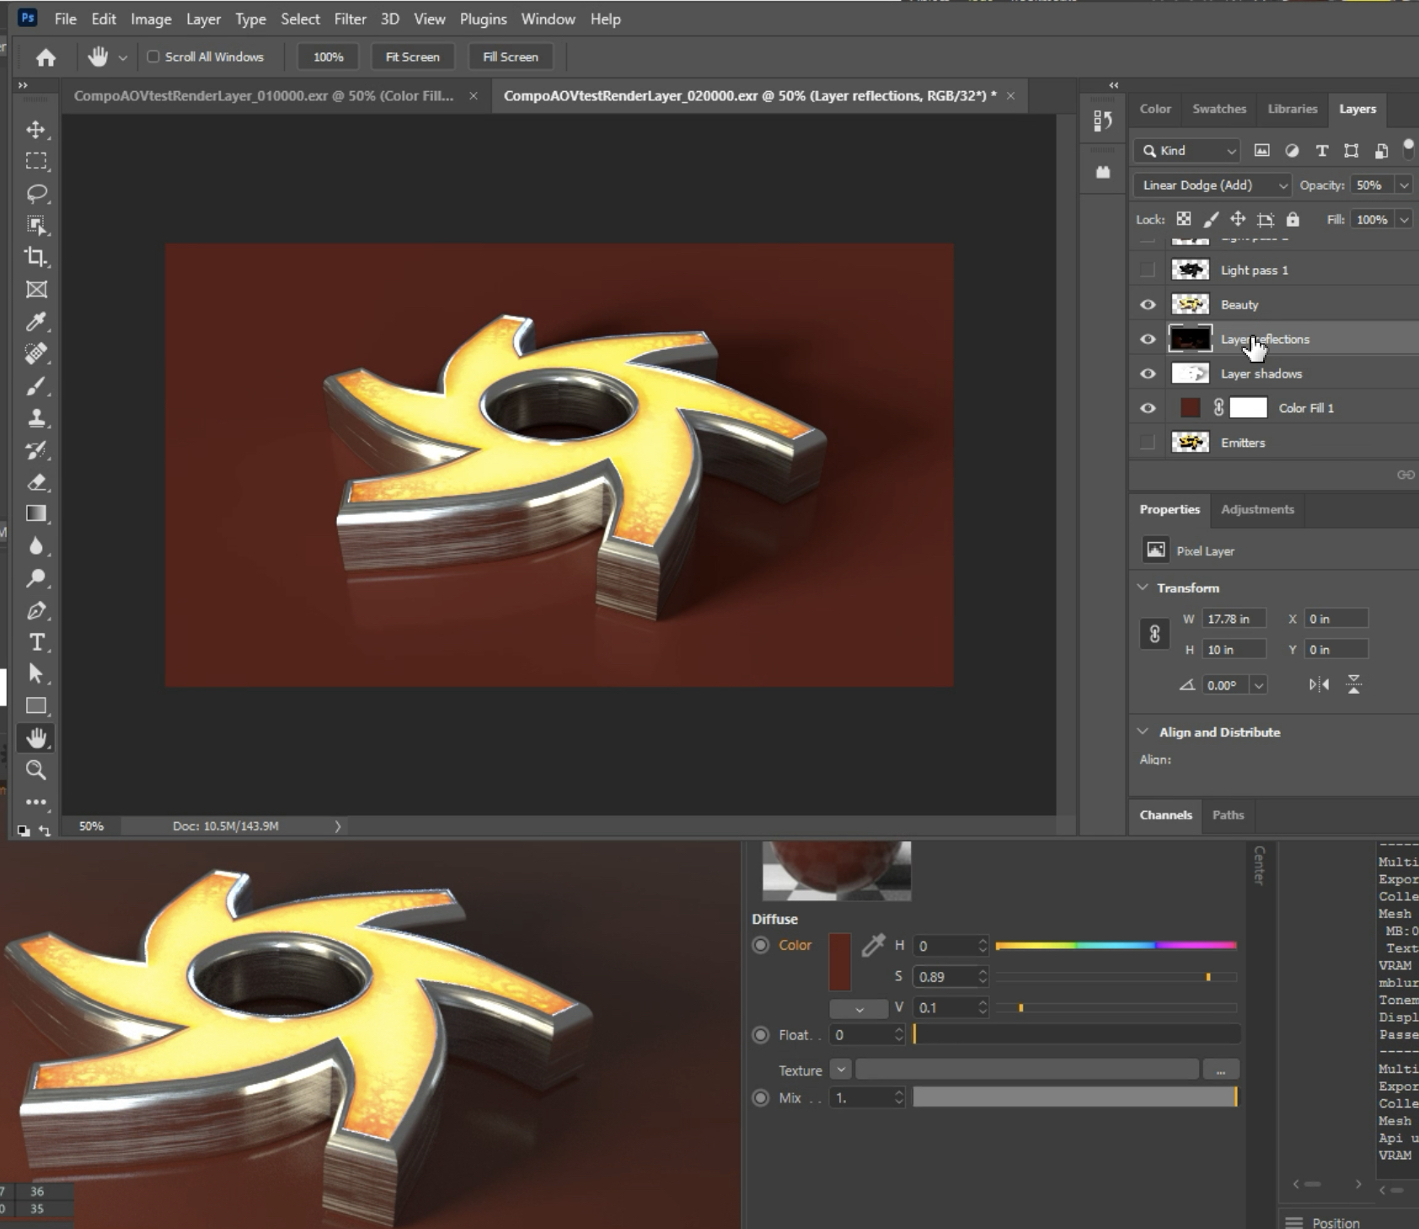
Task: Enable Scroll All Windows checkbox
Action: pos(153,56)
